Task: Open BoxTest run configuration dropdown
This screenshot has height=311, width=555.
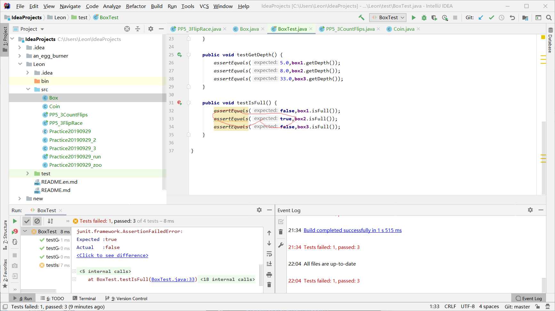Action: click(x=388, y=18)
